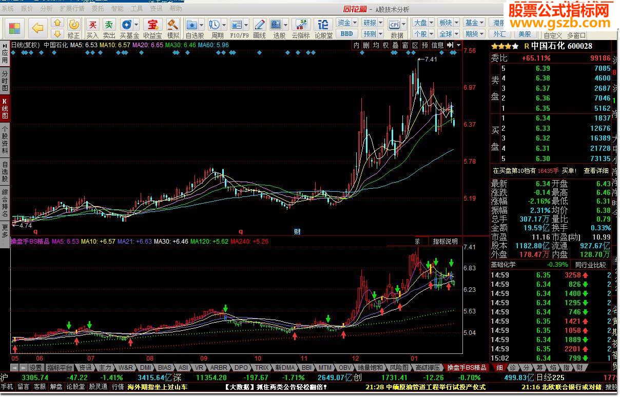Click the 财 marker on the chart

pyautogui.click(x=297, y=231)
